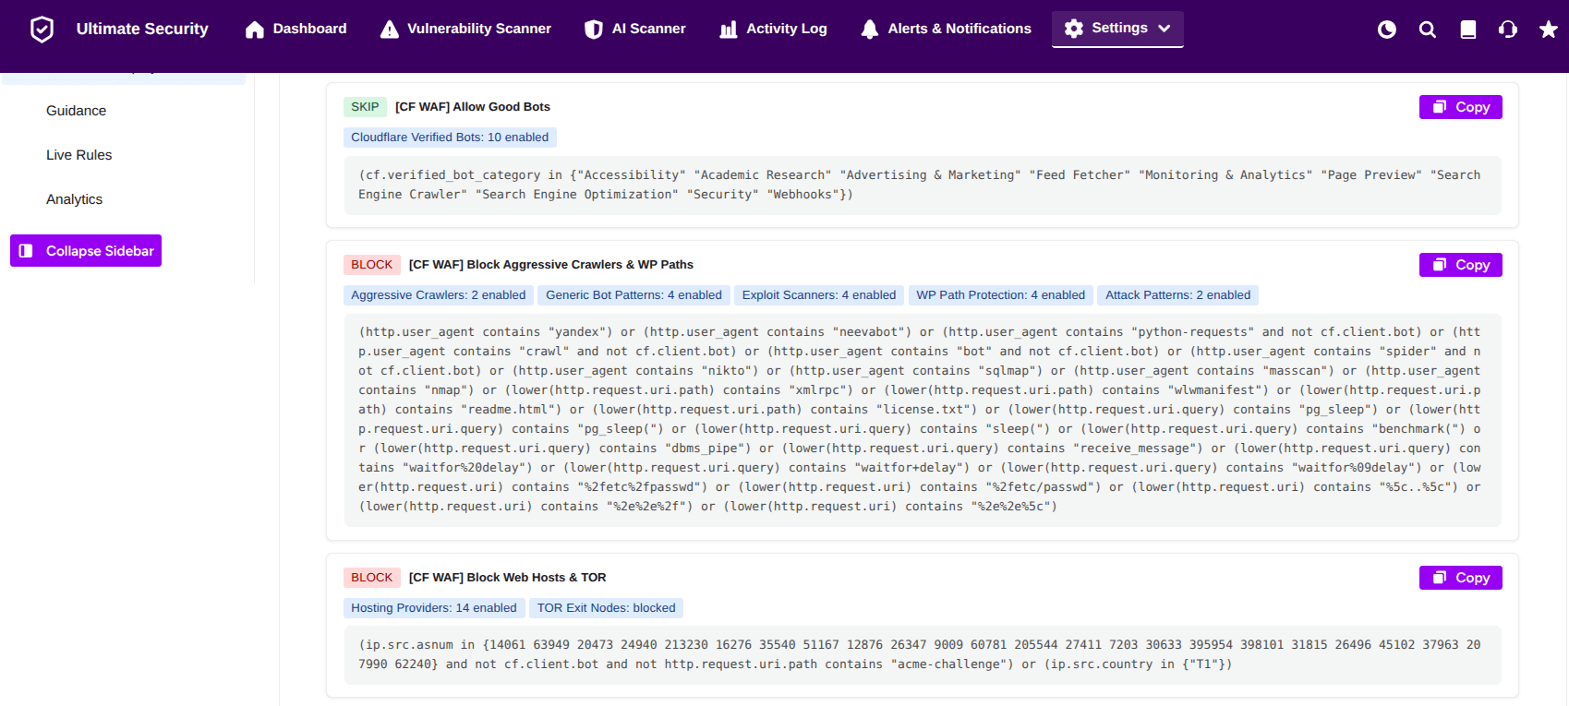Viewport: 1569px width, 706px height.
Task: Click the Settings gear icon
Action: coord(1074,29)
